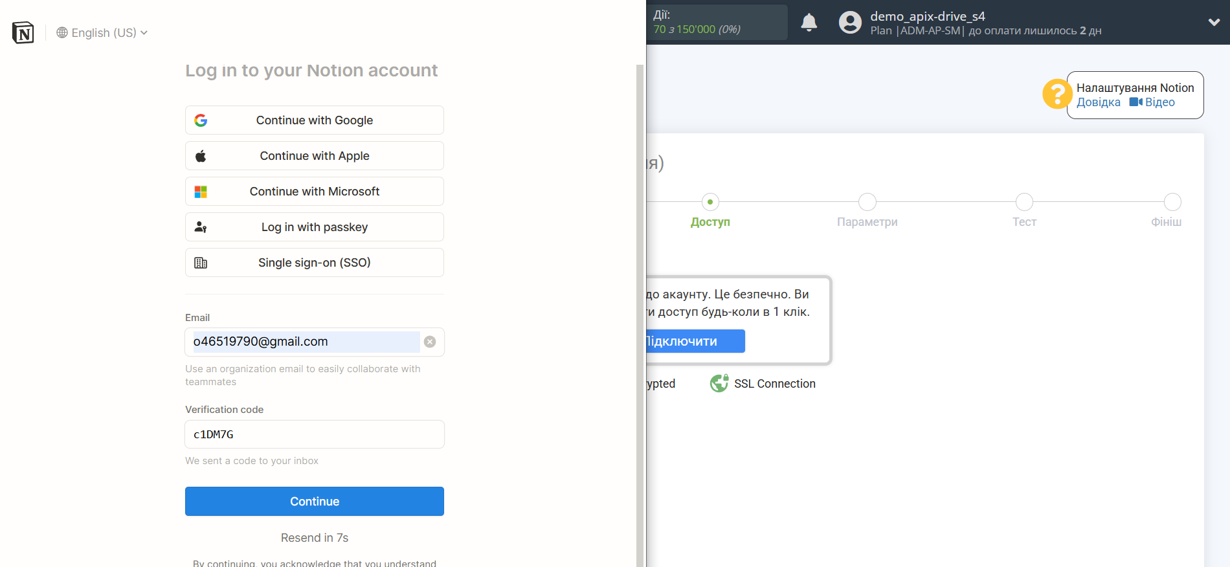Log in with passkey
The width and height of the screenshot is (1230, 567).
(315, 227)
